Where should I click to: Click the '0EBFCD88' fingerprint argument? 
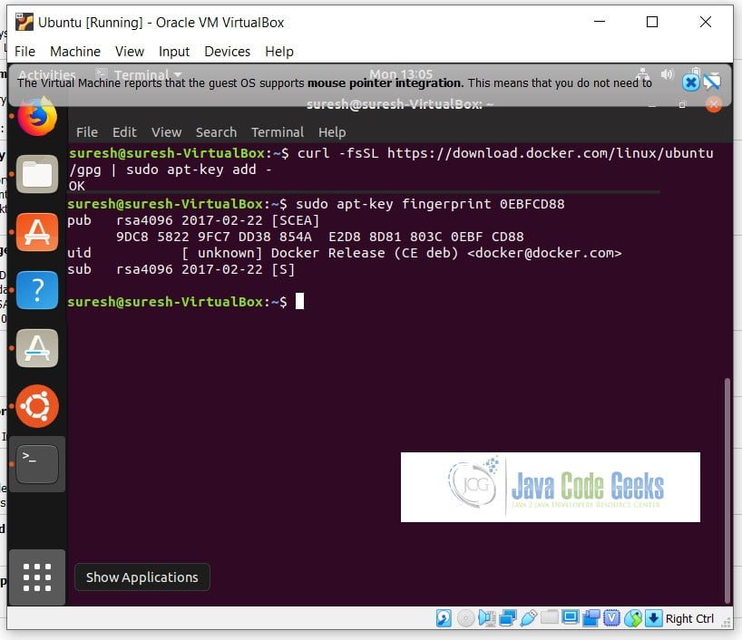coord(532,204)
